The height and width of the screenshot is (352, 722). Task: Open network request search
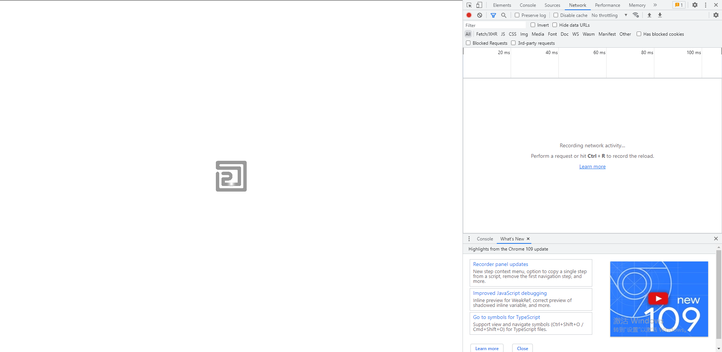[x=504, y=15]
